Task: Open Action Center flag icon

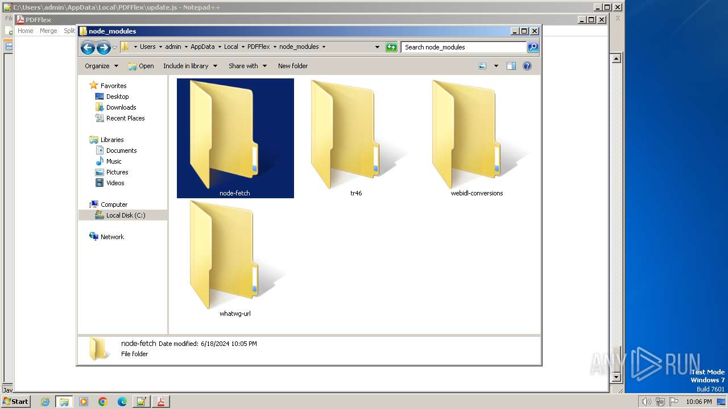Action: pos(674,402)
